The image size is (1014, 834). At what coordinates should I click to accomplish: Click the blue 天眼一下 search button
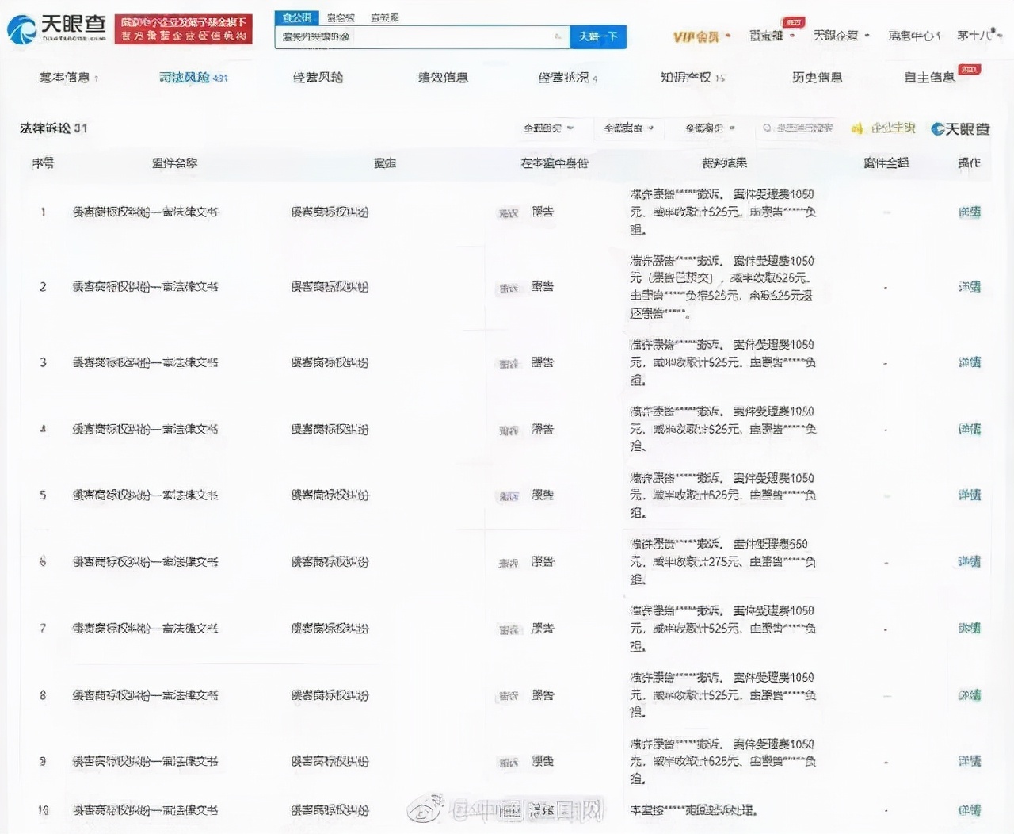[x=598, y=36]
